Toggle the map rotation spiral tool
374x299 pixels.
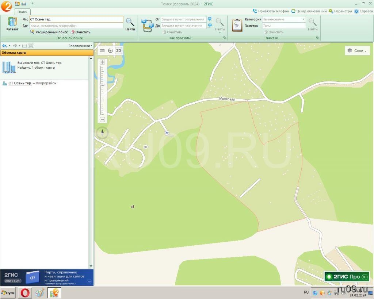coord(110,51)
